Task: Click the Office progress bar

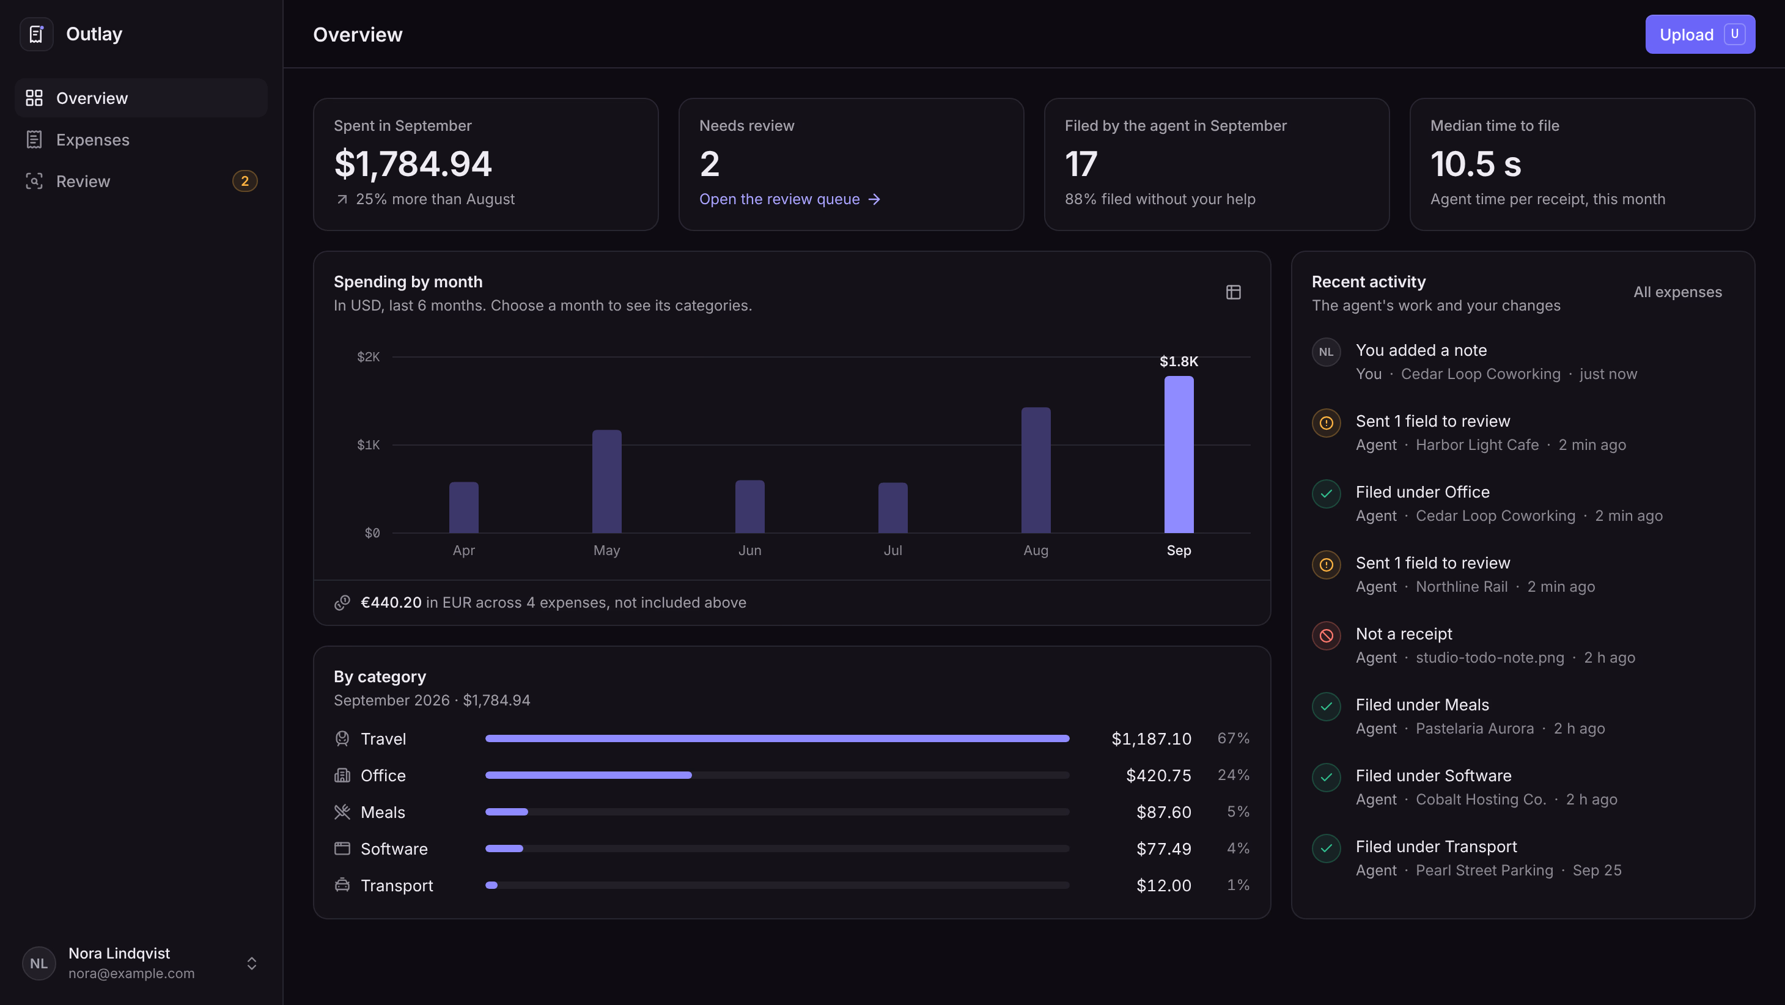Action: point(777,775)
